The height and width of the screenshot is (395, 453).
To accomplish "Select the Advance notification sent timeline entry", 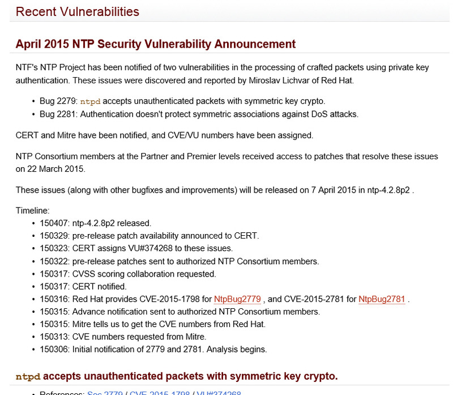I will [x=180, y=312].
